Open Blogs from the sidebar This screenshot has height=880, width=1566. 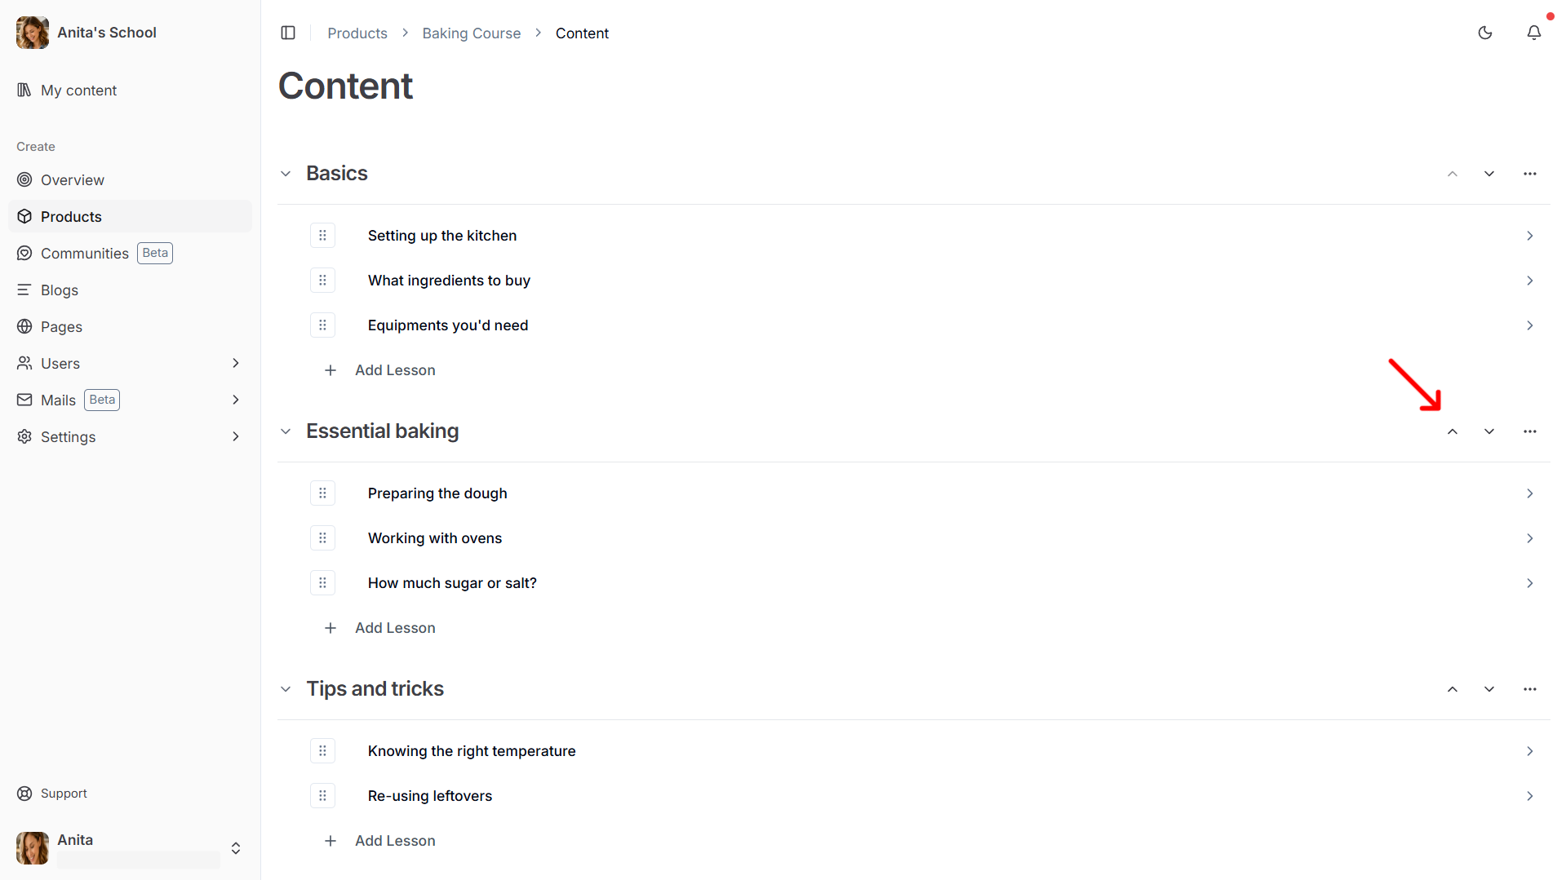60,290
